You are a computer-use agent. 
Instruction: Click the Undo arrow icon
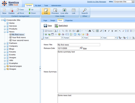(x=82, y=31)
